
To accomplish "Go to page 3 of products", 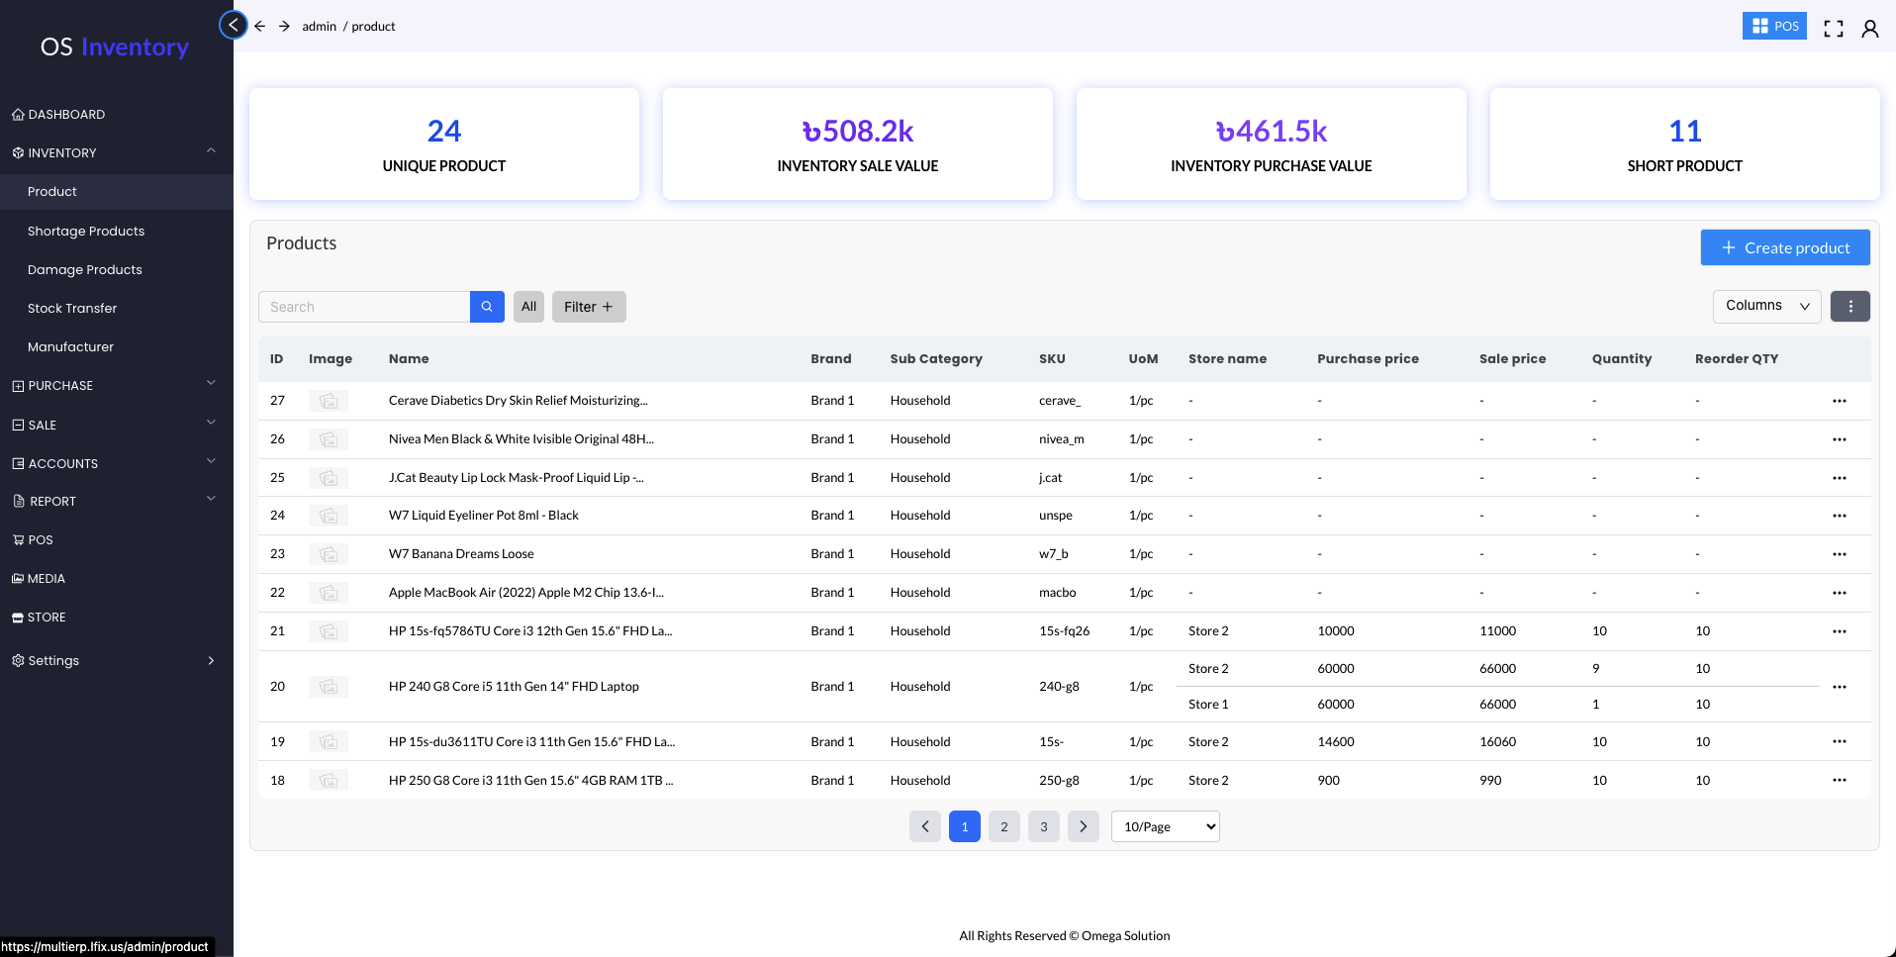I will point(1044,826).
